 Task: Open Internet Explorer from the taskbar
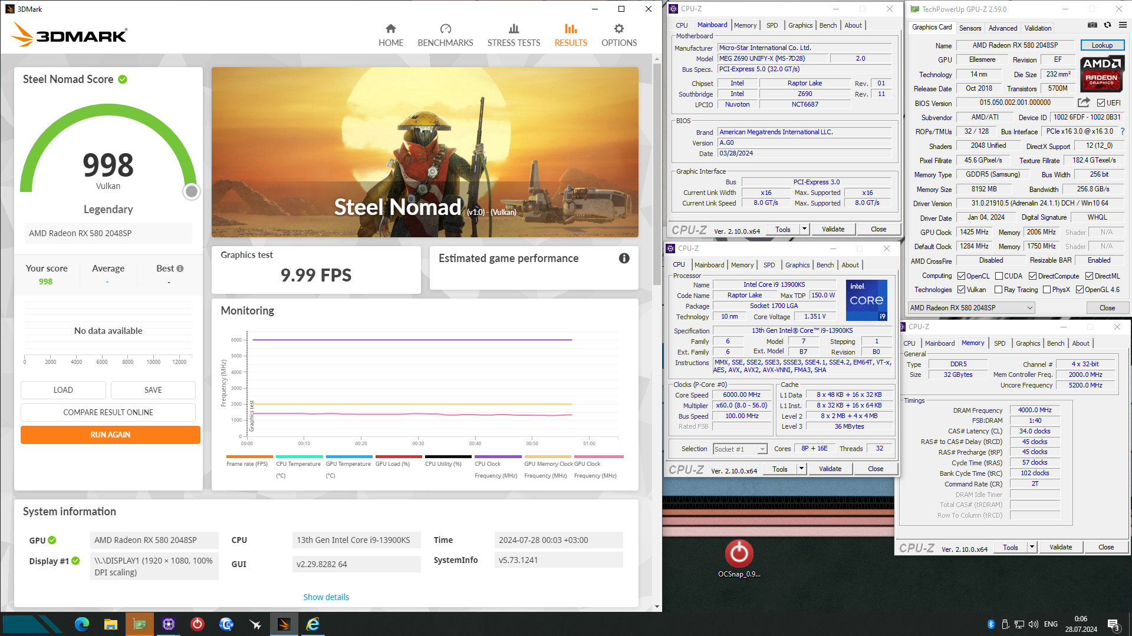click(x=313, y=624)
